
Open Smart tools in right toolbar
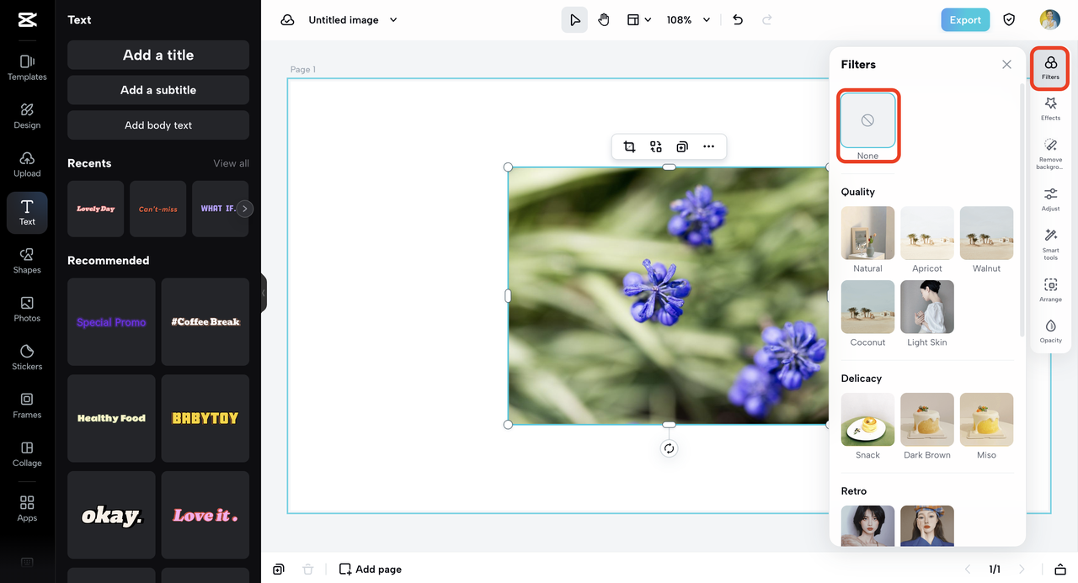pyautogui.click(x=1050, y=245)
